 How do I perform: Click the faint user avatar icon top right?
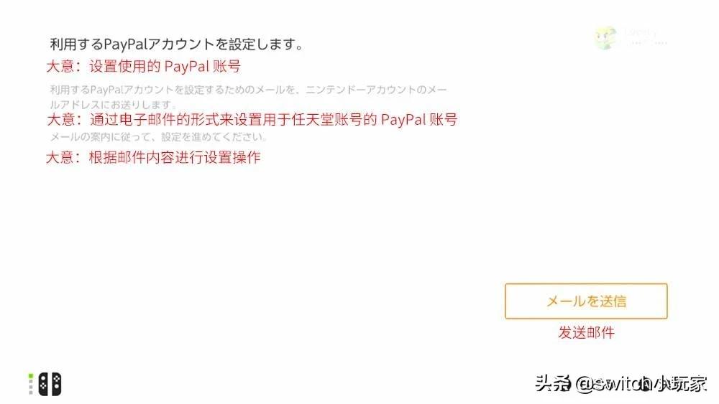(605, 38)
